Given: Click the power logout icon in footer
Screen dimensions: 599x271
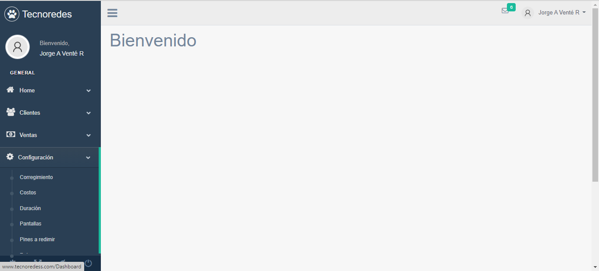Looking at the screenshot, I should [x=88, y=263].
